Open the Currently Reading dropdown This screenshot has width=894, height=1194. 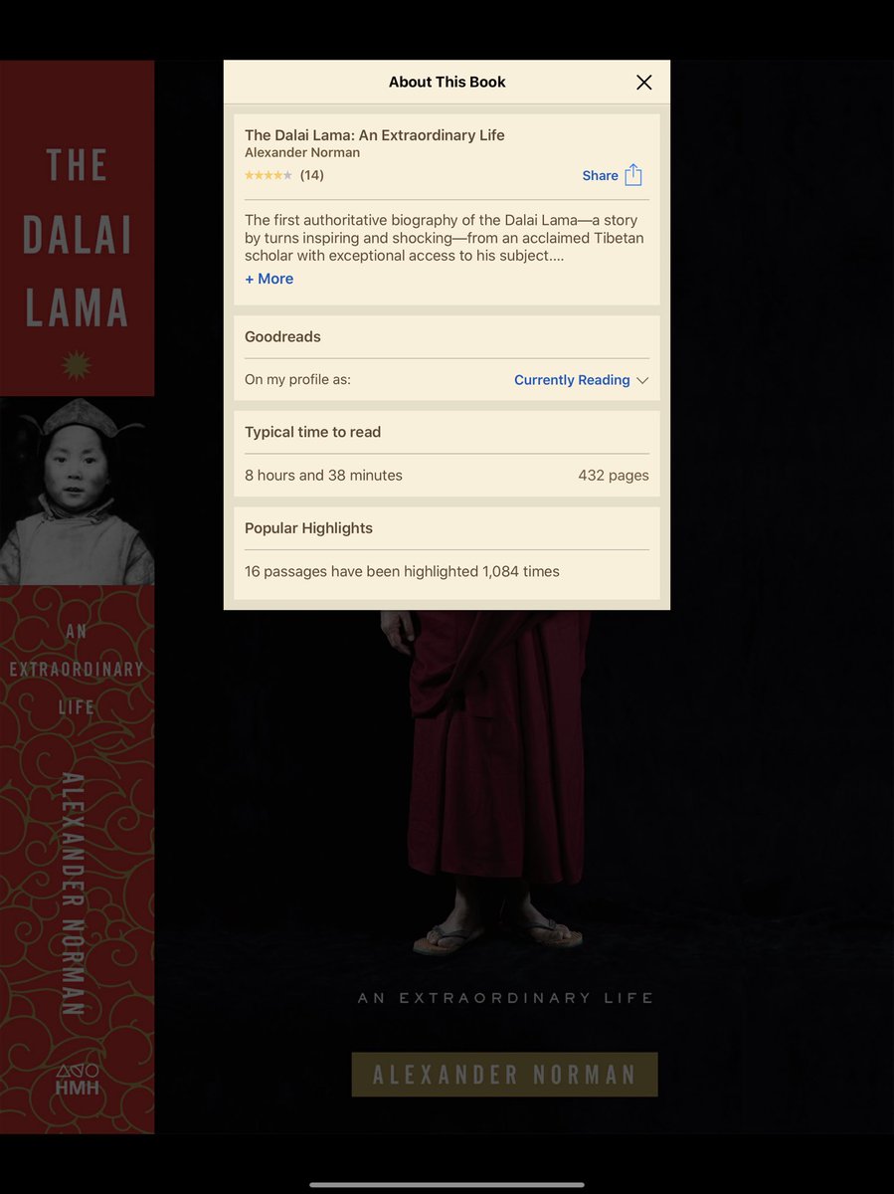tap(581, 380)
